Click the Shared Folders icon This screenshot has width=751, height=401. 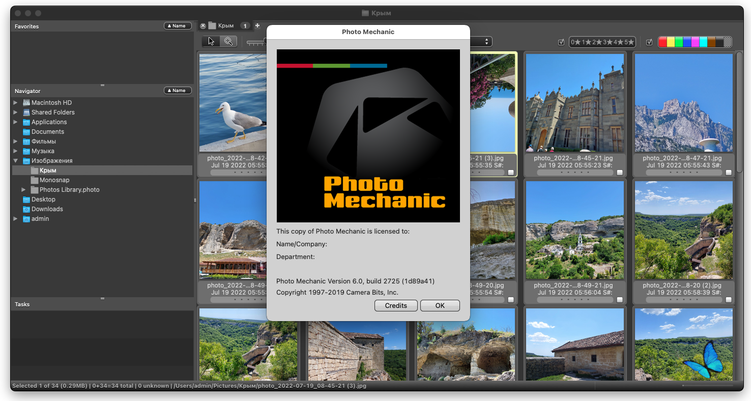[26, 112]
